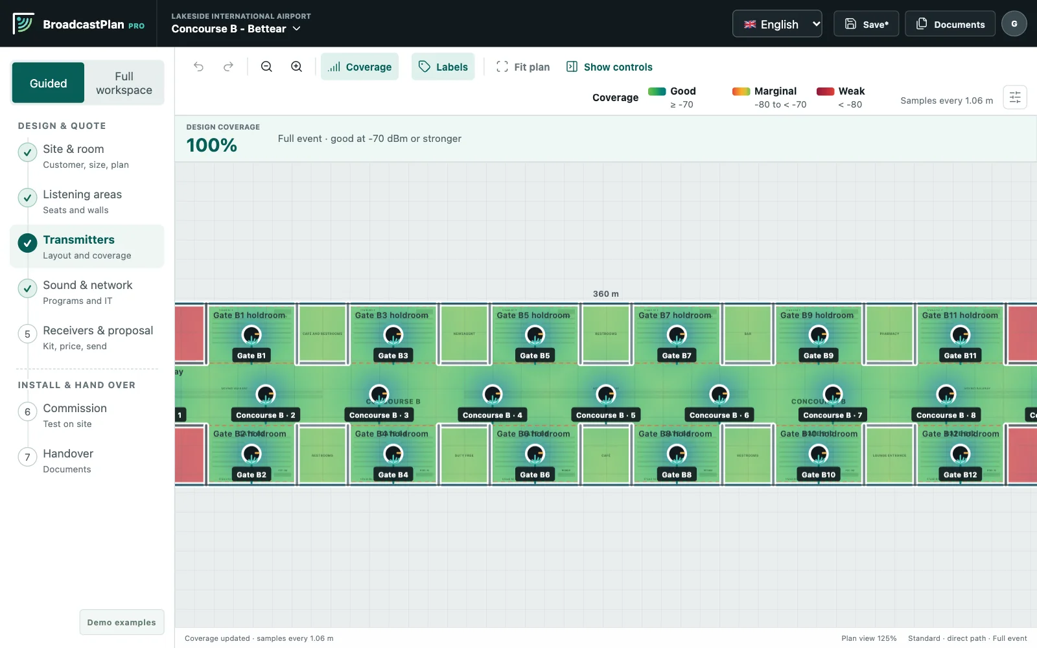Toggle the Coverage overlay
This screenshot has width=1037, height=648.
pos(360,67)
